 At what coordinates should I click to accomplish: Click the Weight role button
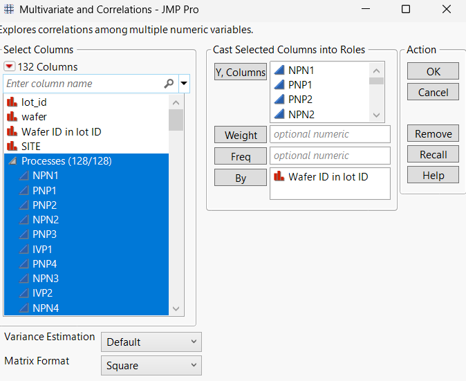tap(240, 136)
